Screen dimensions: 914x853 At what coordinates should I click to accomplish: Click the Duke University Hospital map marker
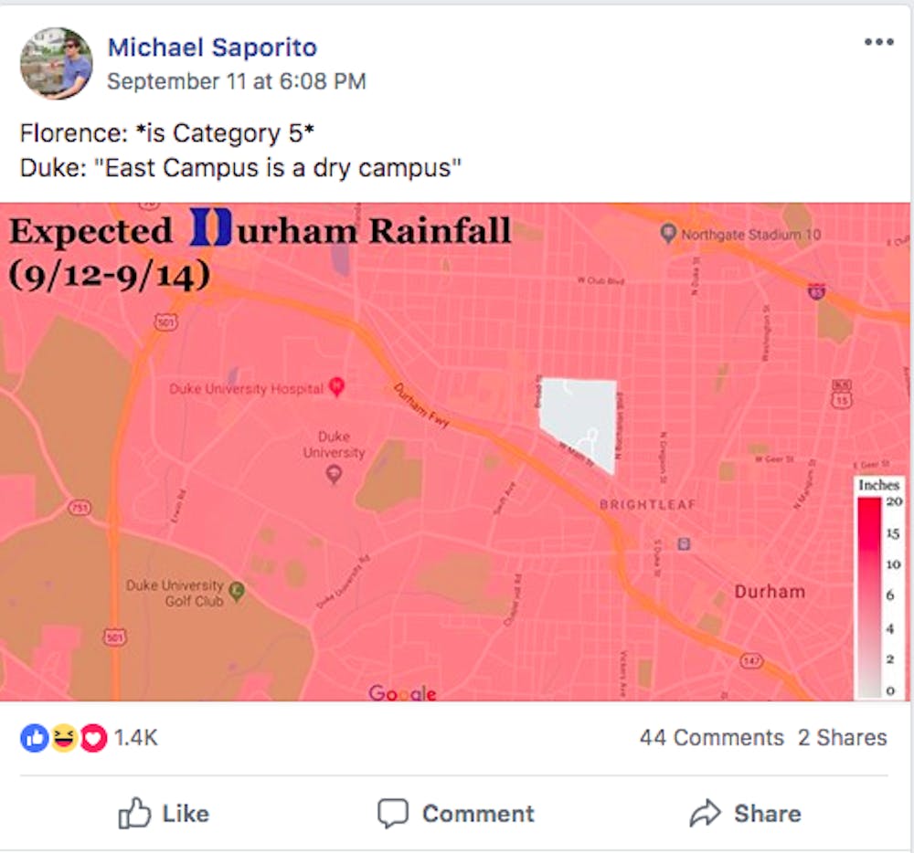336,388
